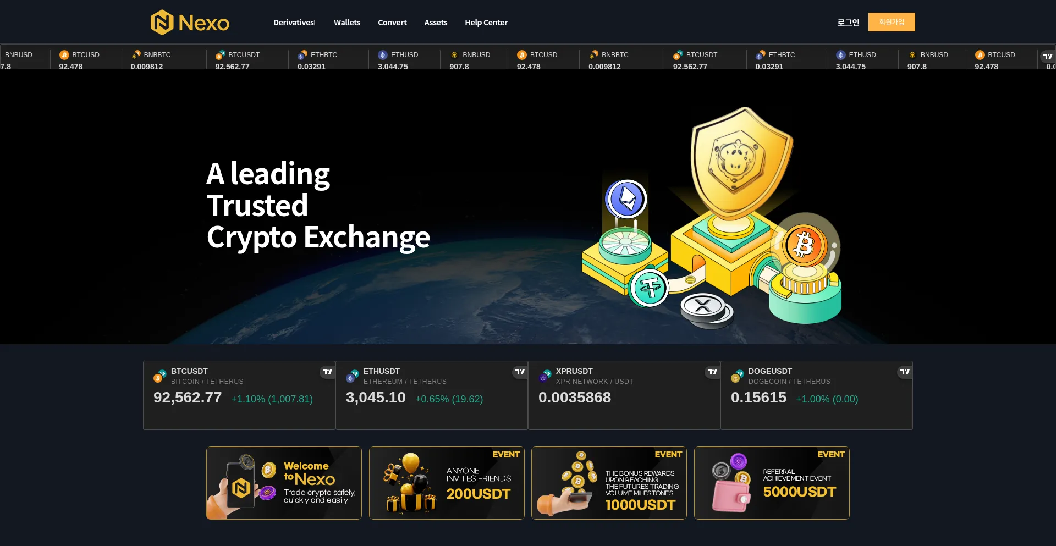Open the referral 5000USDT event banner

click(772, 483)
